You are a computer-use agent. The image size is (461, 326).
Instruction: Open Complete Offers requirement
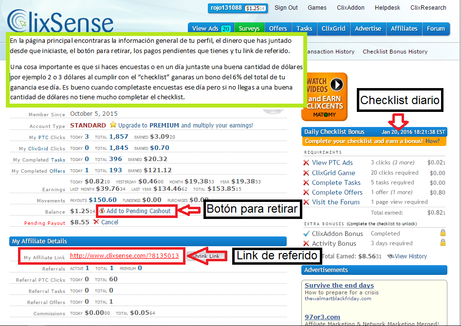337,192
